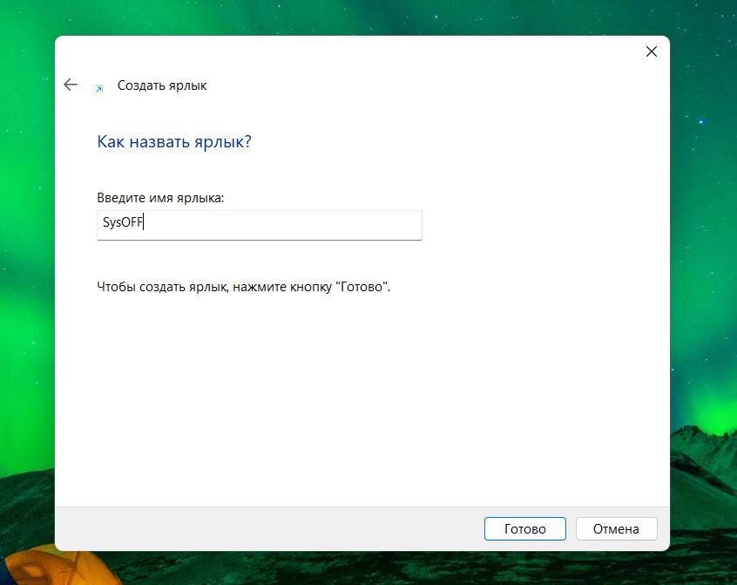This screenshot has width=737, height=585.
Task: Click "Отмена" to cancel shortcut creation
Action: (x=616, y=528)
